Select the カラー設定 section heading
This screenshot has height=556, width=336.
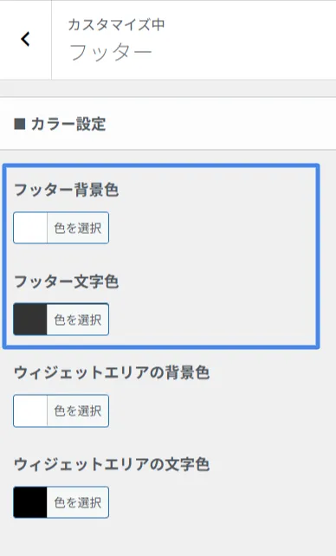click(x=68, y=124)
